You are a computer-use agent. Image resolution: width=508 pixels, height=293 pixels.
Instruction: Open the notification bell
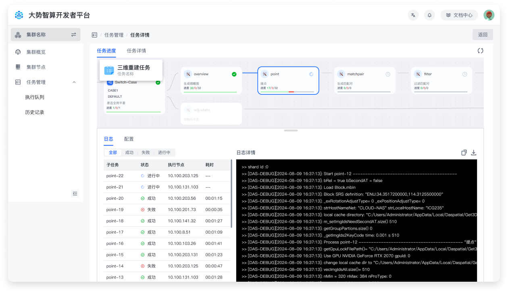coord(429,15)
